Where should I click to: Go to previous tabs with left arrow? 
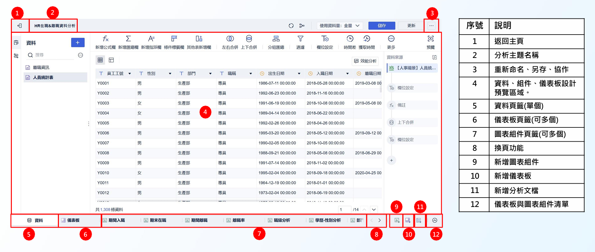[372, 221]
